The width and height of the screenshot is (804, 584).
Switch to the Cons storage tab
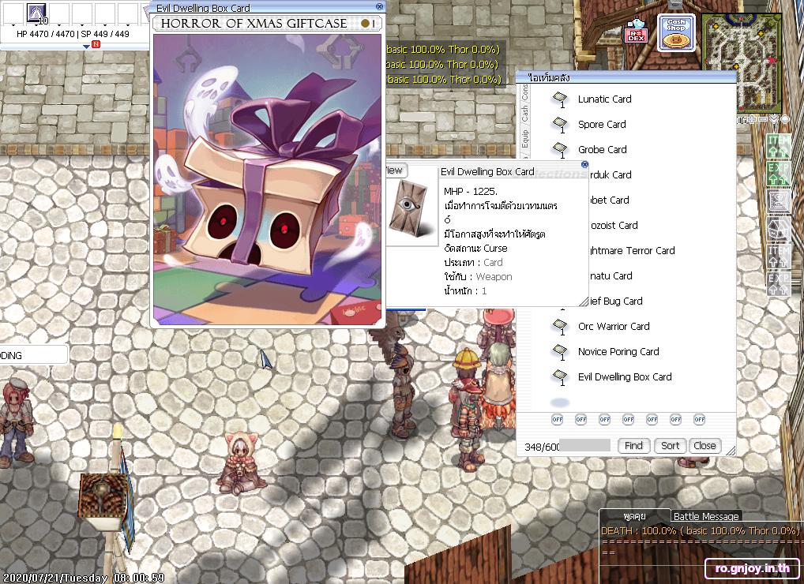pyautogui.click(x=524, y=92)
